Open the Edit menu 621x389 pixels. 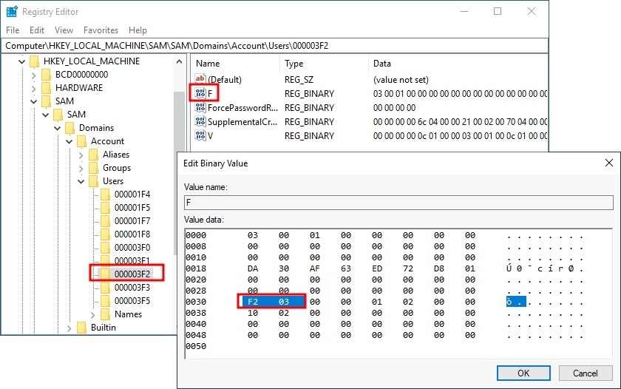37,30
